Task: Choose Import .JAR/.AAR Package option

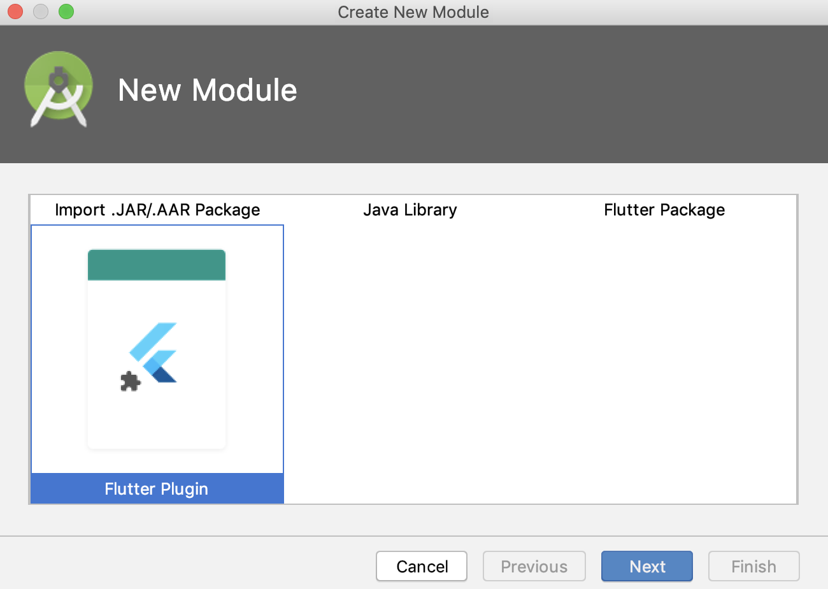Action: (x=157, y=210)
